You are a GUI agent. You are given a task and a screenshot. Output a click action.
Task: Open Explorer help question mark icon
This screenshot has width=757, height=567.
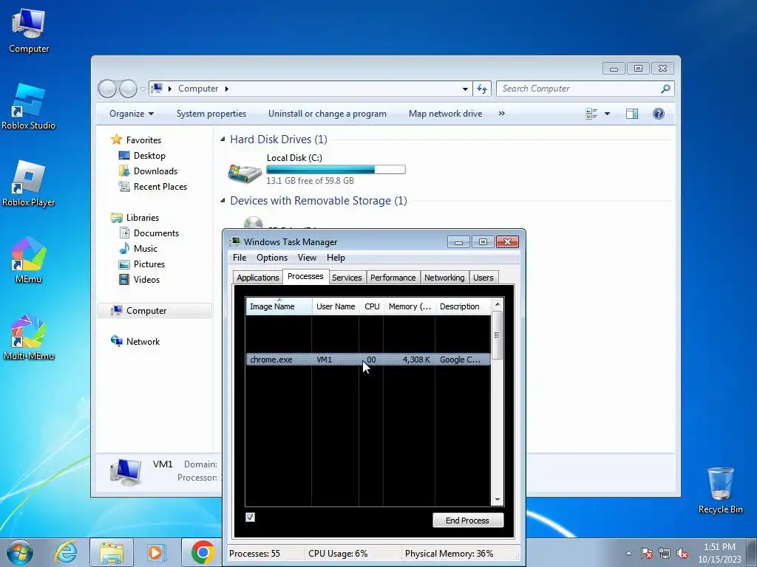659,114
